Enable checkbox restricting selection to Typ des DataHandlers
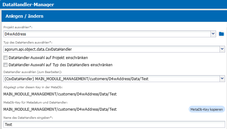This screenshot has width=227, height=129. (x=5, y=65)
